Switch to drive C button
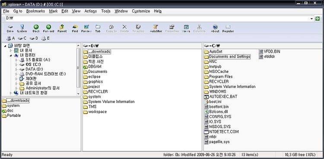This screenshot has height=159, width=324. (x=22, y=38)
